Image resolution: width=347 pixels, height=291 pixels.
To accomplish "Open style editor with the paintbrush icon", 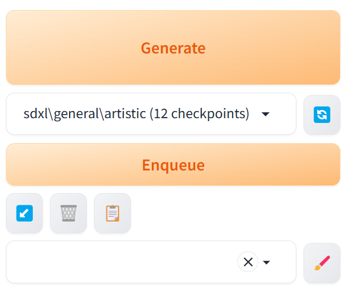I will click(x=322, y=263).
